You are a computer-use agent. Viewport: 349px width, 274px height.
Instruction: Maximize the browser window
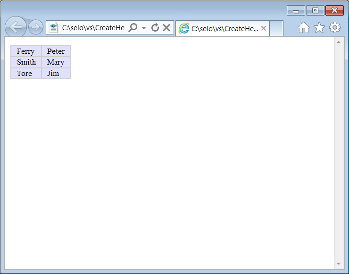click(315, 10)
